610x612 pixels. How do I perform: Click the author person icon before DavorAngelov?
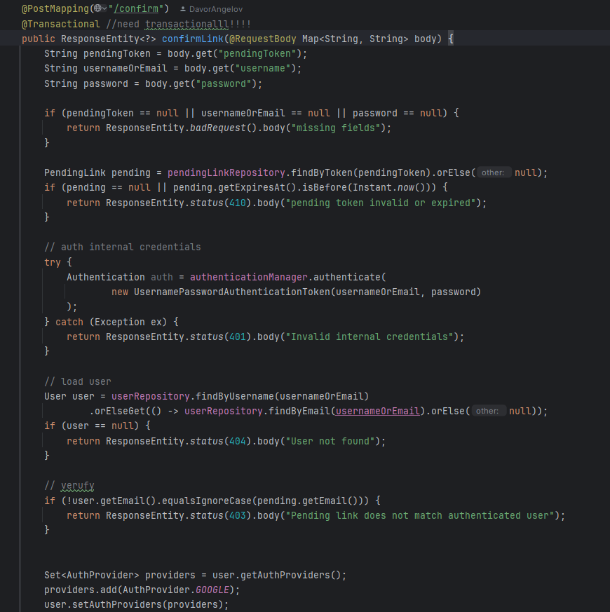point(183,9)
